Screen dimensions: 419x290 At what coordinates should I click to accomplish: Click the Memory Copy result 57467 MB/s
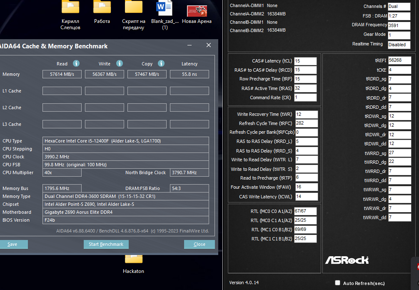[x=147, y=74]
